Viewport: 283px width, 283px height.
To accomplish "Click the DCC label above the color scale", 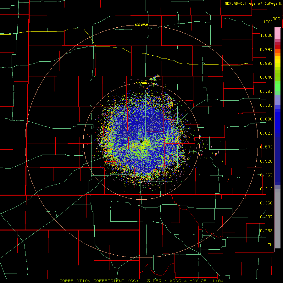I will (x=276, y=19).
